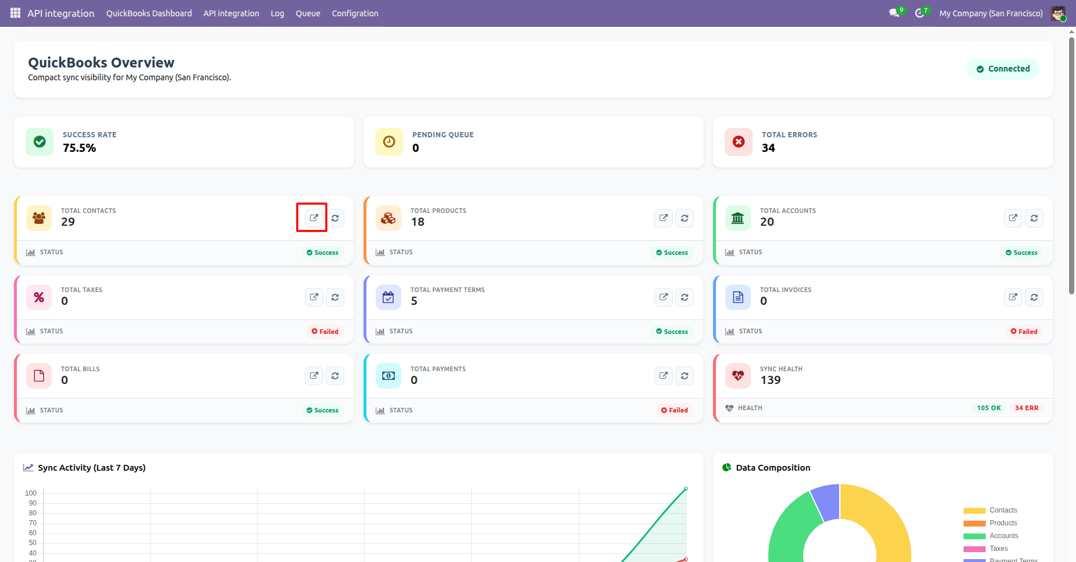Click the Total Taxes Failed status badge
The height and width of the screenshot is (562, 1076).
325,332
